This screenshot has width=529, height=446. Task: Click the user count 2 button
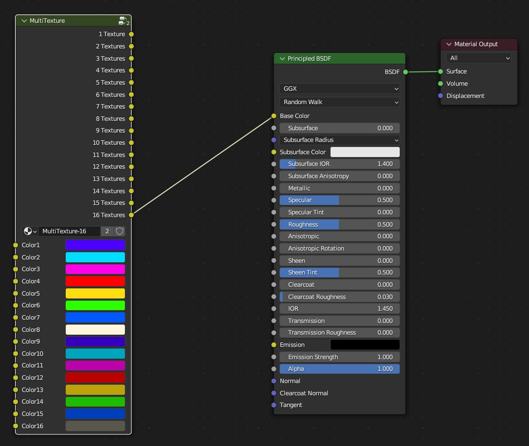click(x=107, y=231)
